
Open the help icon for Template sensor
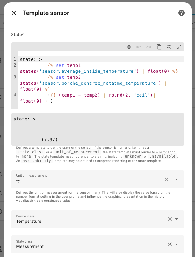tap(181, 13)
